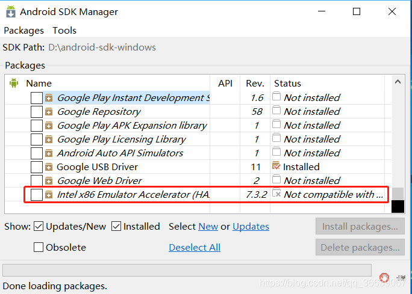Sort by the Status column header
The image size is (412, 294).
pos(287,84)
